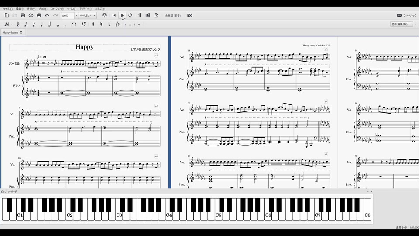Viewport: 419px width, 236px height.
Task: Toggle play repeats
Action: pyautogui.click(x=139, y=16)
